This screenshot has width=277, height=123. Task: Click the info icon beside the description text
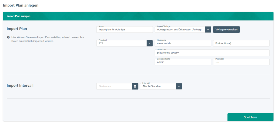(8, 37)
